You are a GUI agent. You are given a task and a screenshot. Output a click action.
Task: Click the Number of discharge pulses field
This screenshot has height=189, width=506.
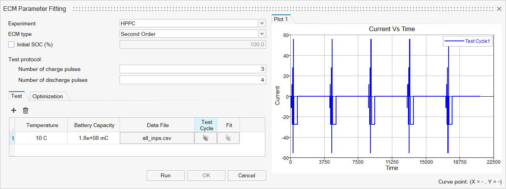coord(193,80)
